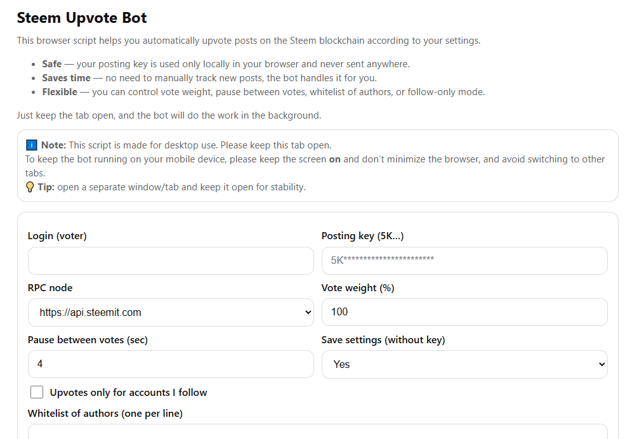Click the bold "Saves time" bullet text
This screenshot has width=637, height=439.
66,78
